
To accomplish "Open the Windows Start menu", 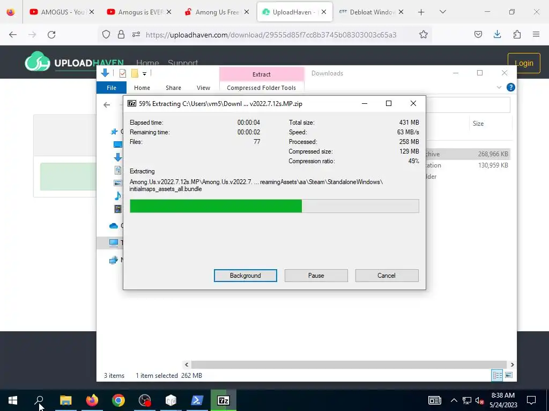I will [13, 400].
